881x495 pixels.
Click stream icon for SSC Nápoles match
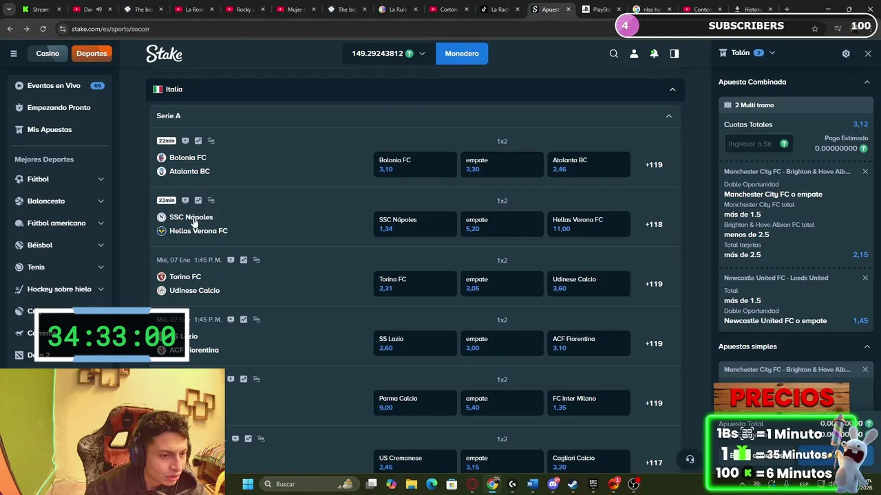(185, 201)
